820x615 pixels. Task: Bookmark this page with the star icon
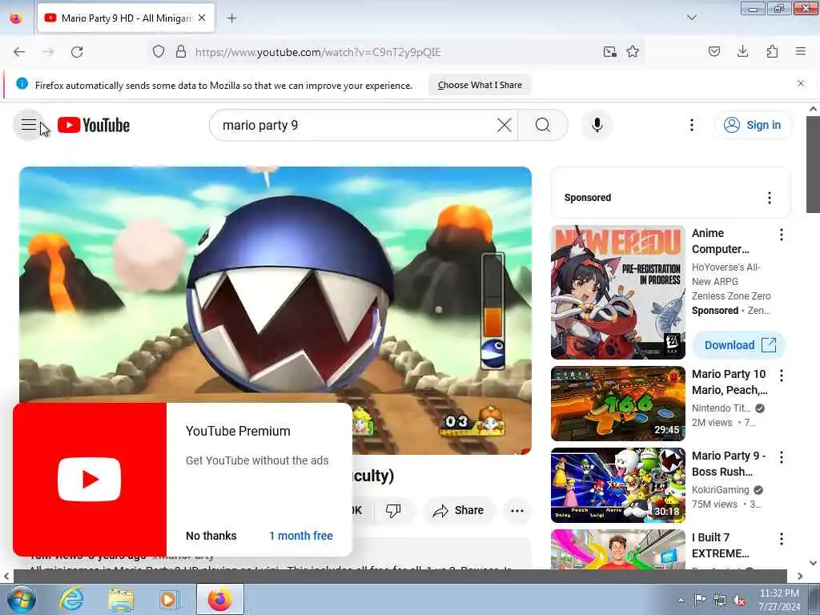tap(633, 51)
